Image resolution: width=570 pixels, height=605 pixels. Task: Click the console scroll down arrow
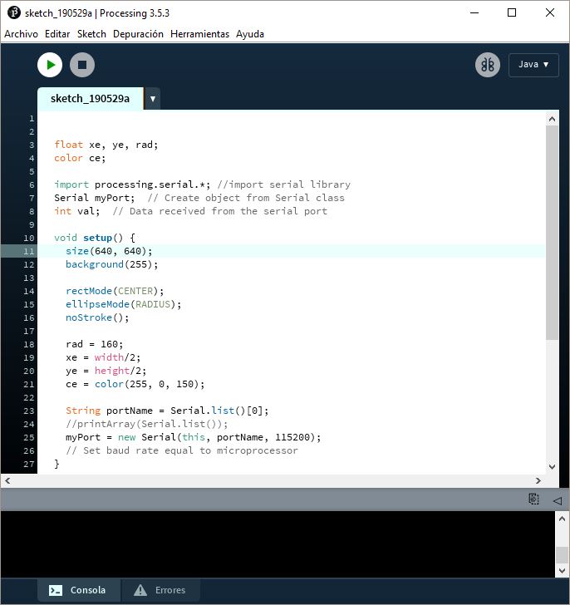pos(562,570)
